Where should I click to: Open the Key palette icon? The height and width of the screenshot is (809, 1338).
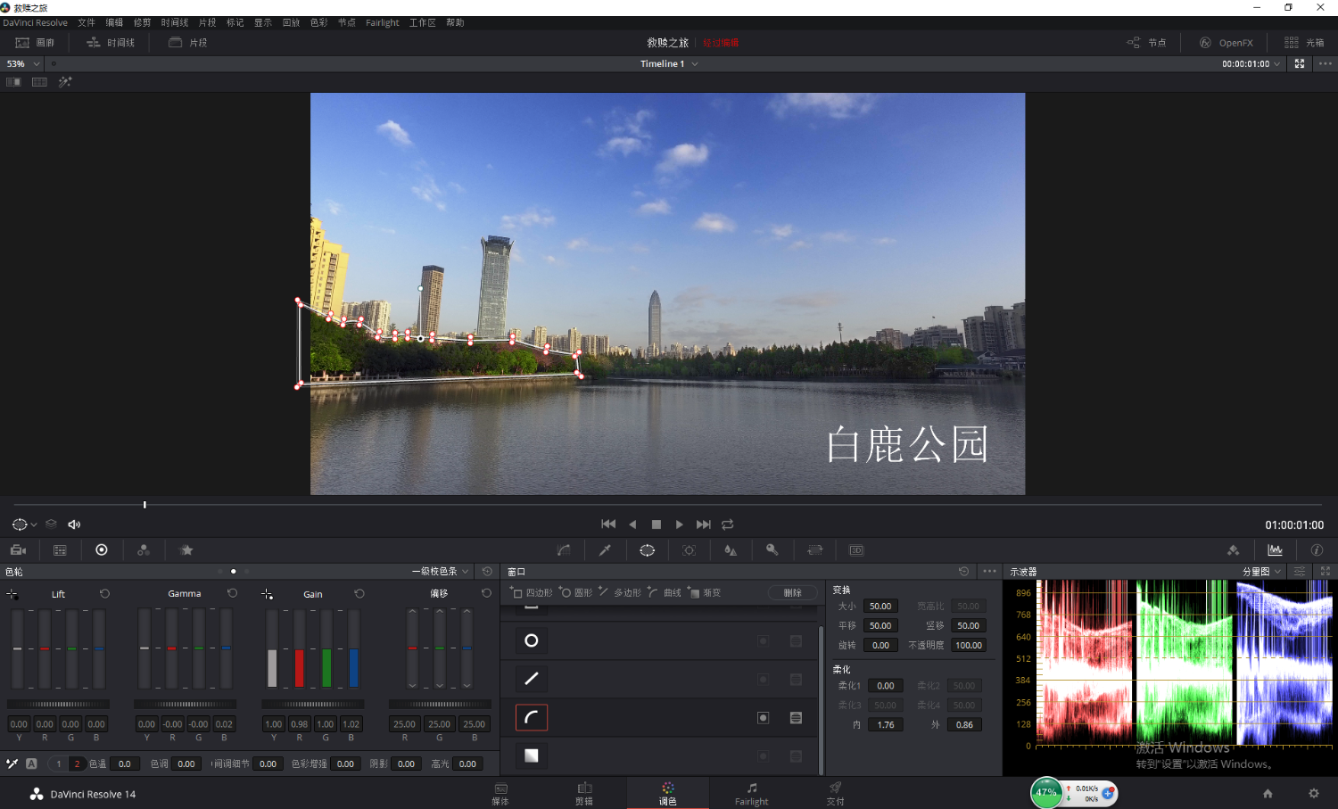772,550
